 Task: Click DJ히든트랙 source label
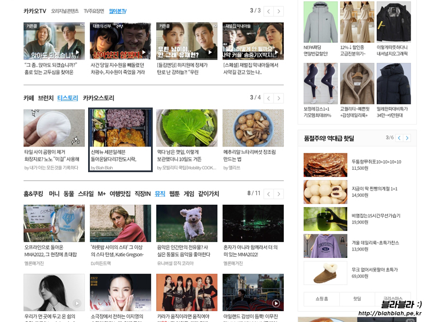click(101, 264)
